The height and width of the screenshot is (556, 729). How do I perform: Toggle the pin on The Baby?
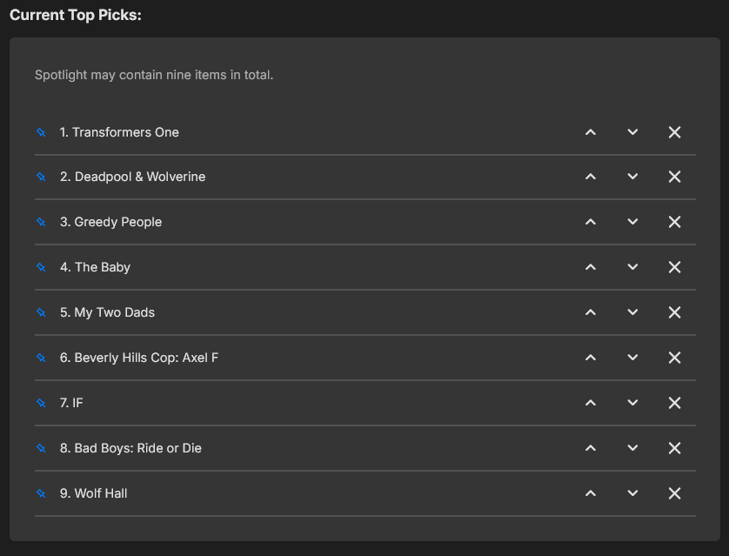coord(41,267)
